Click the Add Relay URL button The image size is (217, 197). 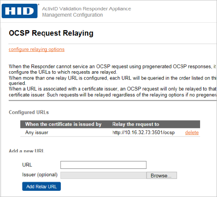click(x=41, y=187)
